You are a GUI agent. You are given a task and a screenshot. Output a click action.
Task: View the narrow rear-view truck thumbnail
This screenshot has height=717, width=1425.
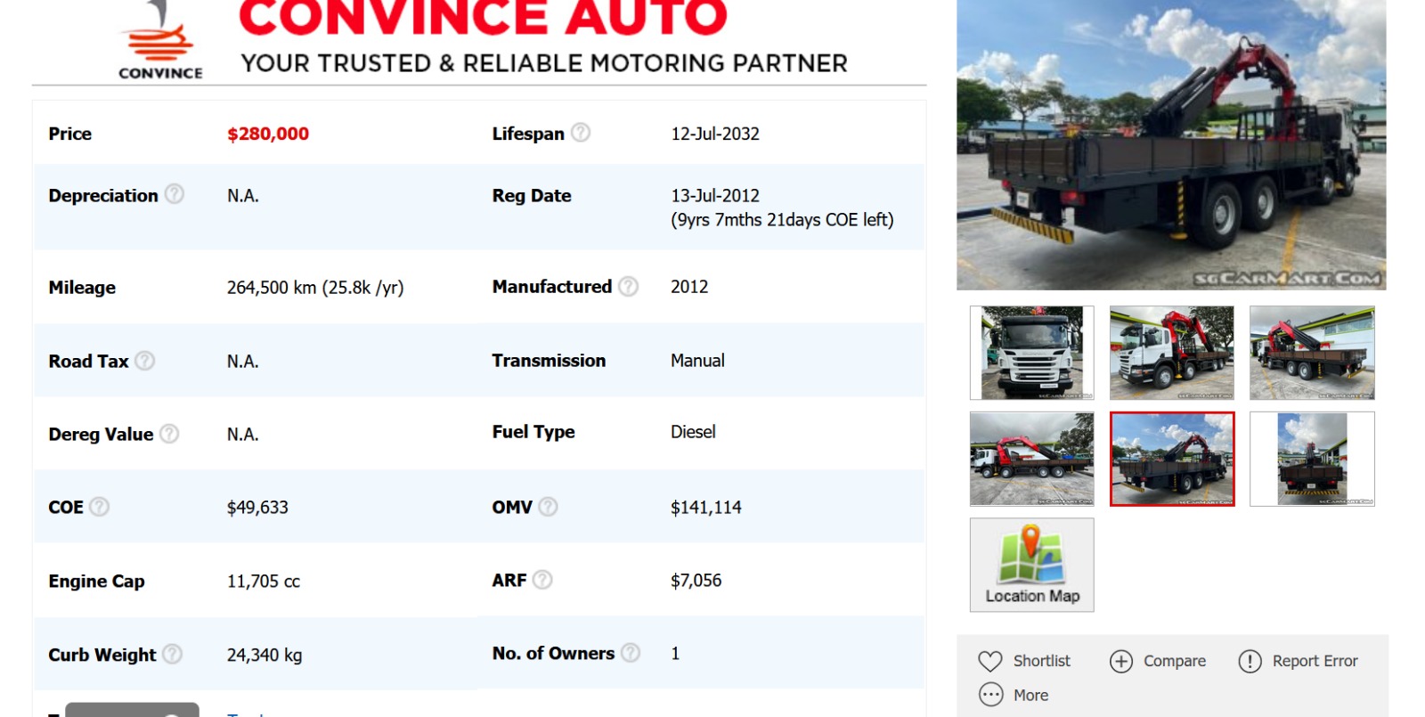(x=1312, y=459)
